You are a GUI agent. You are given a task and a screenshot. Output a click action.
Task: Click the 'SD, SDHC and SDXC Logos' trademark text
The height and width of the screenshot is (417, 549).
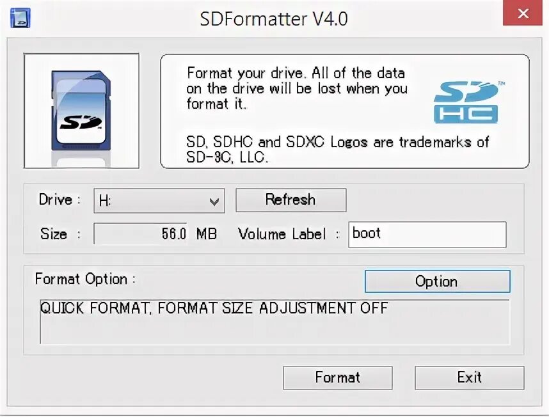click(337, 150)
